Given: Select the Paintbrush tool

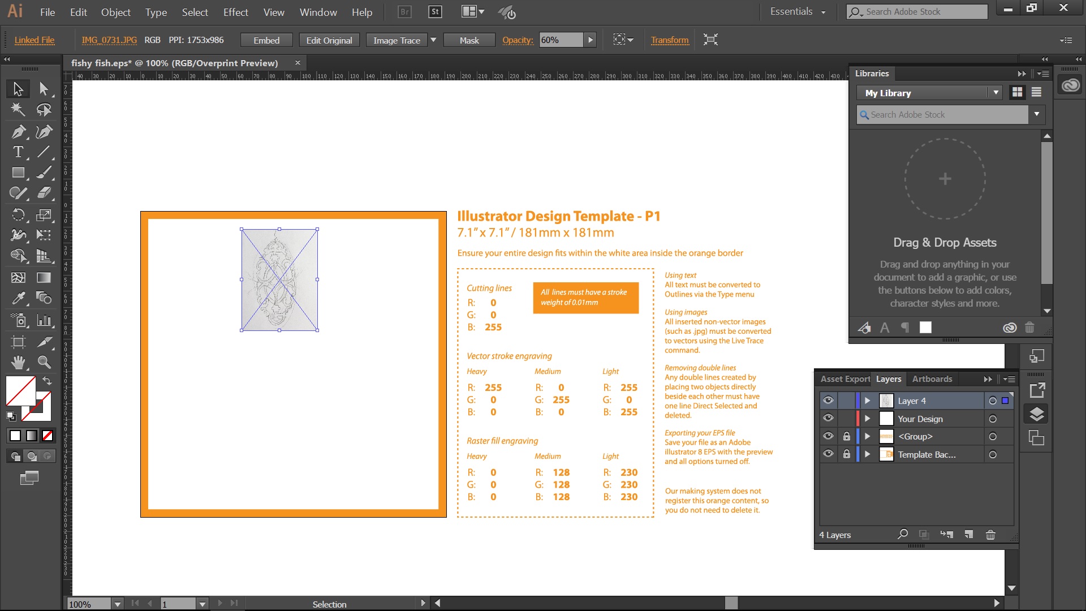Looking at the screenshot, I should 44,173.
